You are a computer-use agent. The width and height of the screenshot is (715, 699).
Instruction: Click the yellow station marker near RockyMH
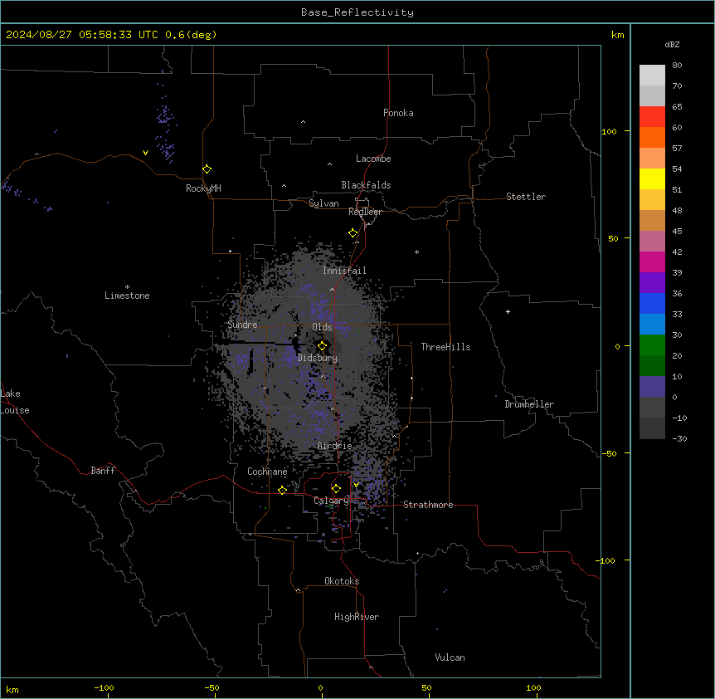pyautogui.click(x=207, y=169)
